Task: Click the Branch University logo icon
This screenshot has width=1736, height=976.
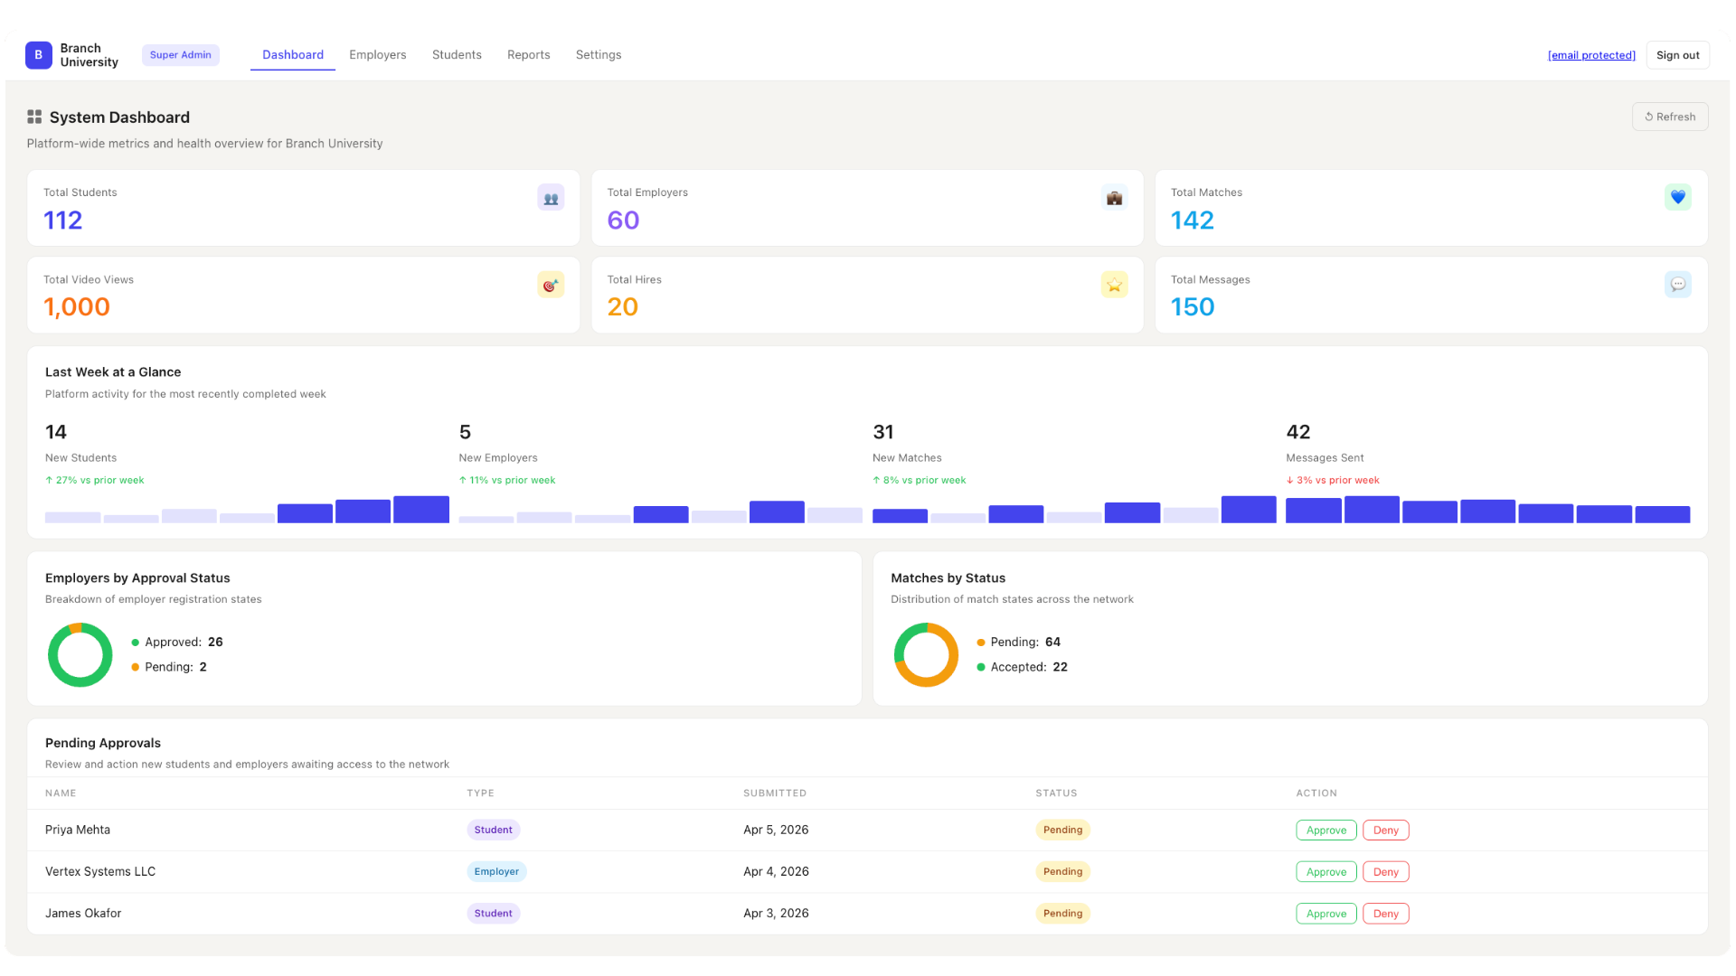Action: (38, 55)
